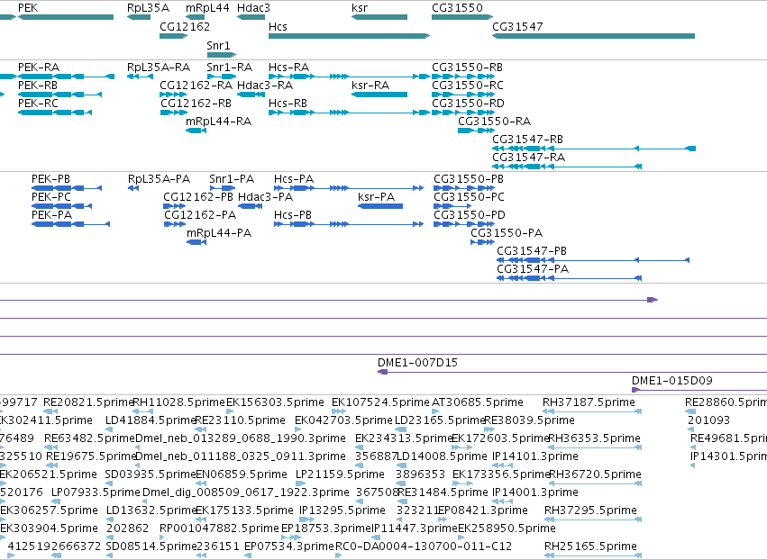The width and height of the screenshot is (767, 560).
Task: Open the AT30685.5prime EST label
Action: pyautogui.click(x=478, y=402)
